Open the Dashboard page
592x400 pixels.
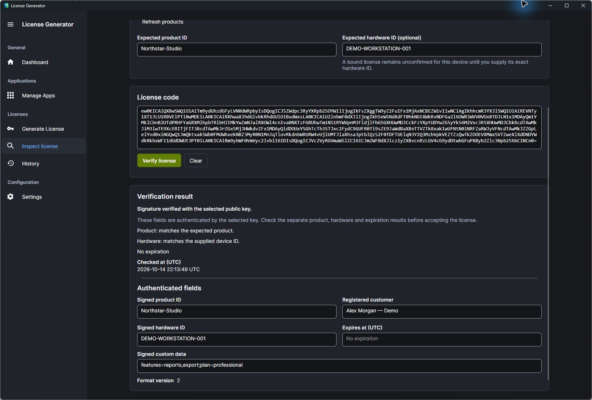pos(44,62)
